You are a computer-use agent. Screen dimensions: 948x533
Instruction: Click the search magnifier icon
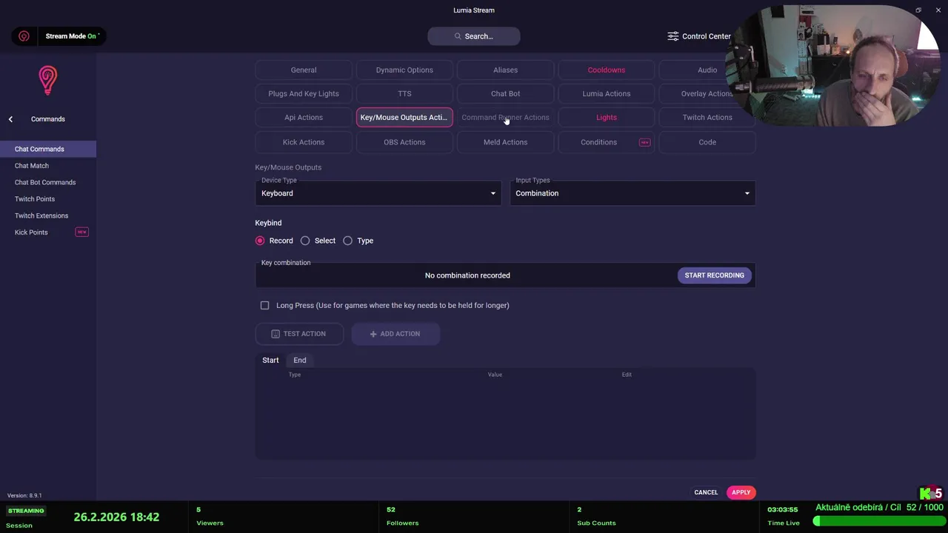(x=458, y=36)
